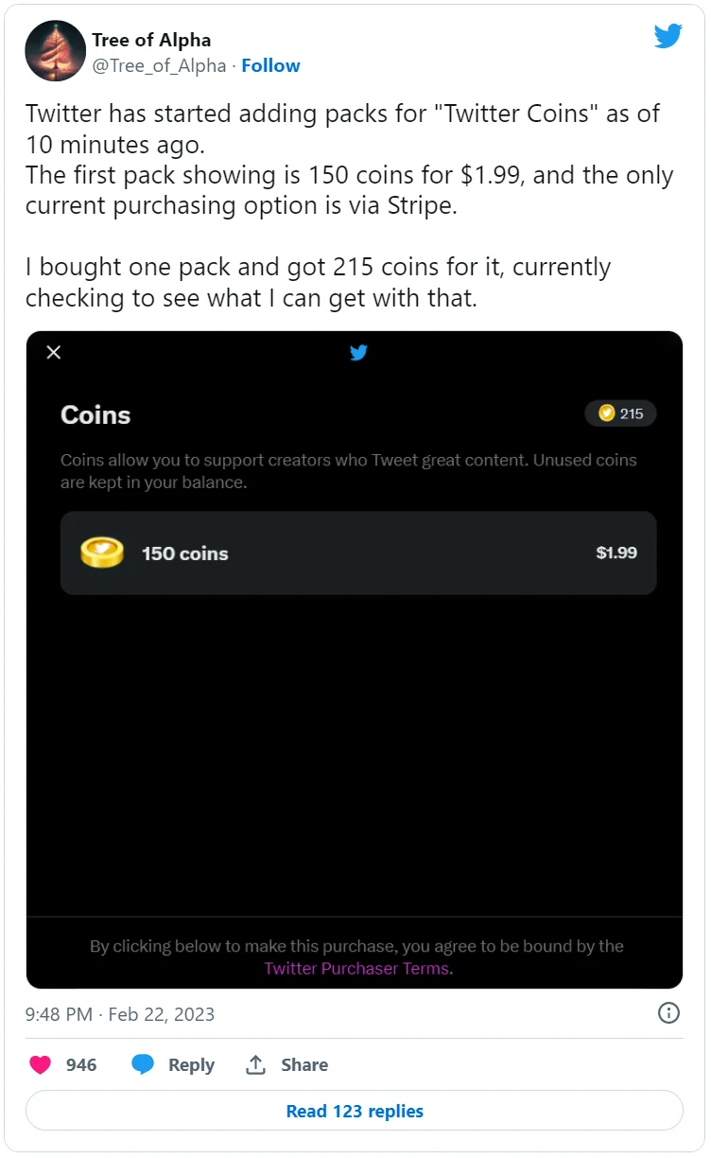The width and height of the screenshot is (711, 1158).
Task: Open Tree of Alpha profile picture
Action: [x=55, y=51]
